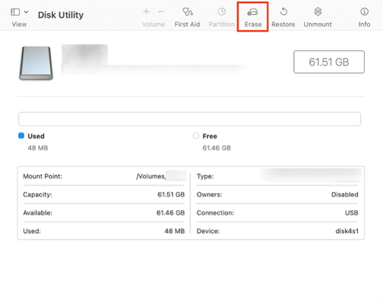Image resolution: width=383 pixels, height=303 pixels.
Task: Select the 61.46 GB value under Free legend
Action: click(217, 148)
